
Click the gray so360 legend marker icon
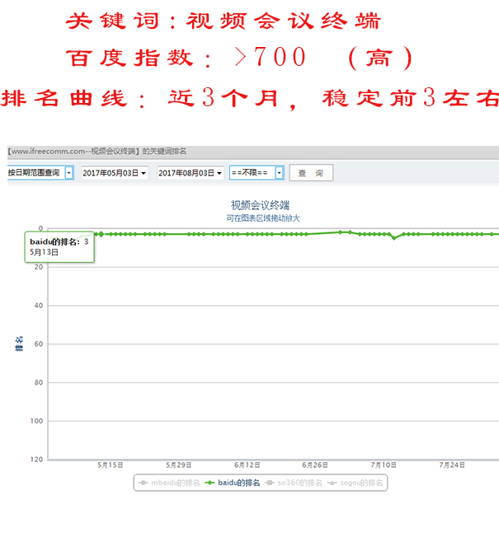[x=270, y=483]
